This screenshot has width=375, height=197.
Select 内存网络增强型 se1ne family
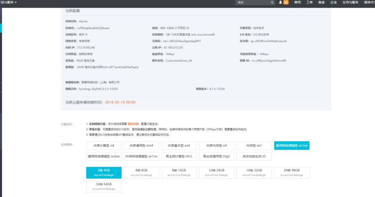141,156
